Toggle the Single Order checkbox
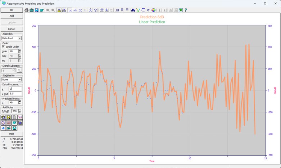The height and width of the screenshot is (168, 281). (x=3, y=47)
